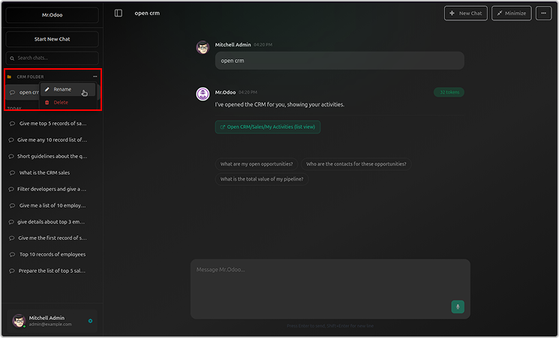Minimize the chat window with Minimize button
Image resolution: width=559 pixels, height=338 pixels.
(512, 13)
